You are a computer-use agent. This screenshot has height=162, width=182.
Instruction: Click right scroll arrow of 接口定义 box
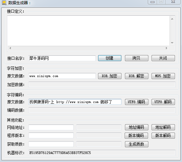pyautogui.click(x=167, y=48)
